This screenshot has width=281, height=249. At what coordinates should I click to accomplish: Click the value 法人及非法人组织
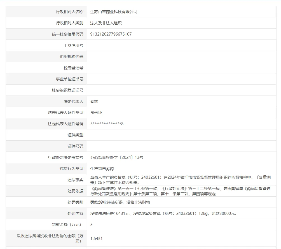point(106,23)
